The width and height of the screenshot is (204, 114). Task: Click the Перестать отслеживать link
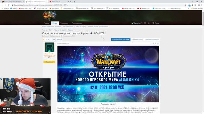pos(152,39)
